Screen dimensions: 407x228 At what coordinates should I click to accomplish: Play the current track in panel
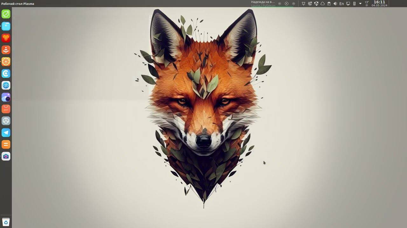(286, 4)
